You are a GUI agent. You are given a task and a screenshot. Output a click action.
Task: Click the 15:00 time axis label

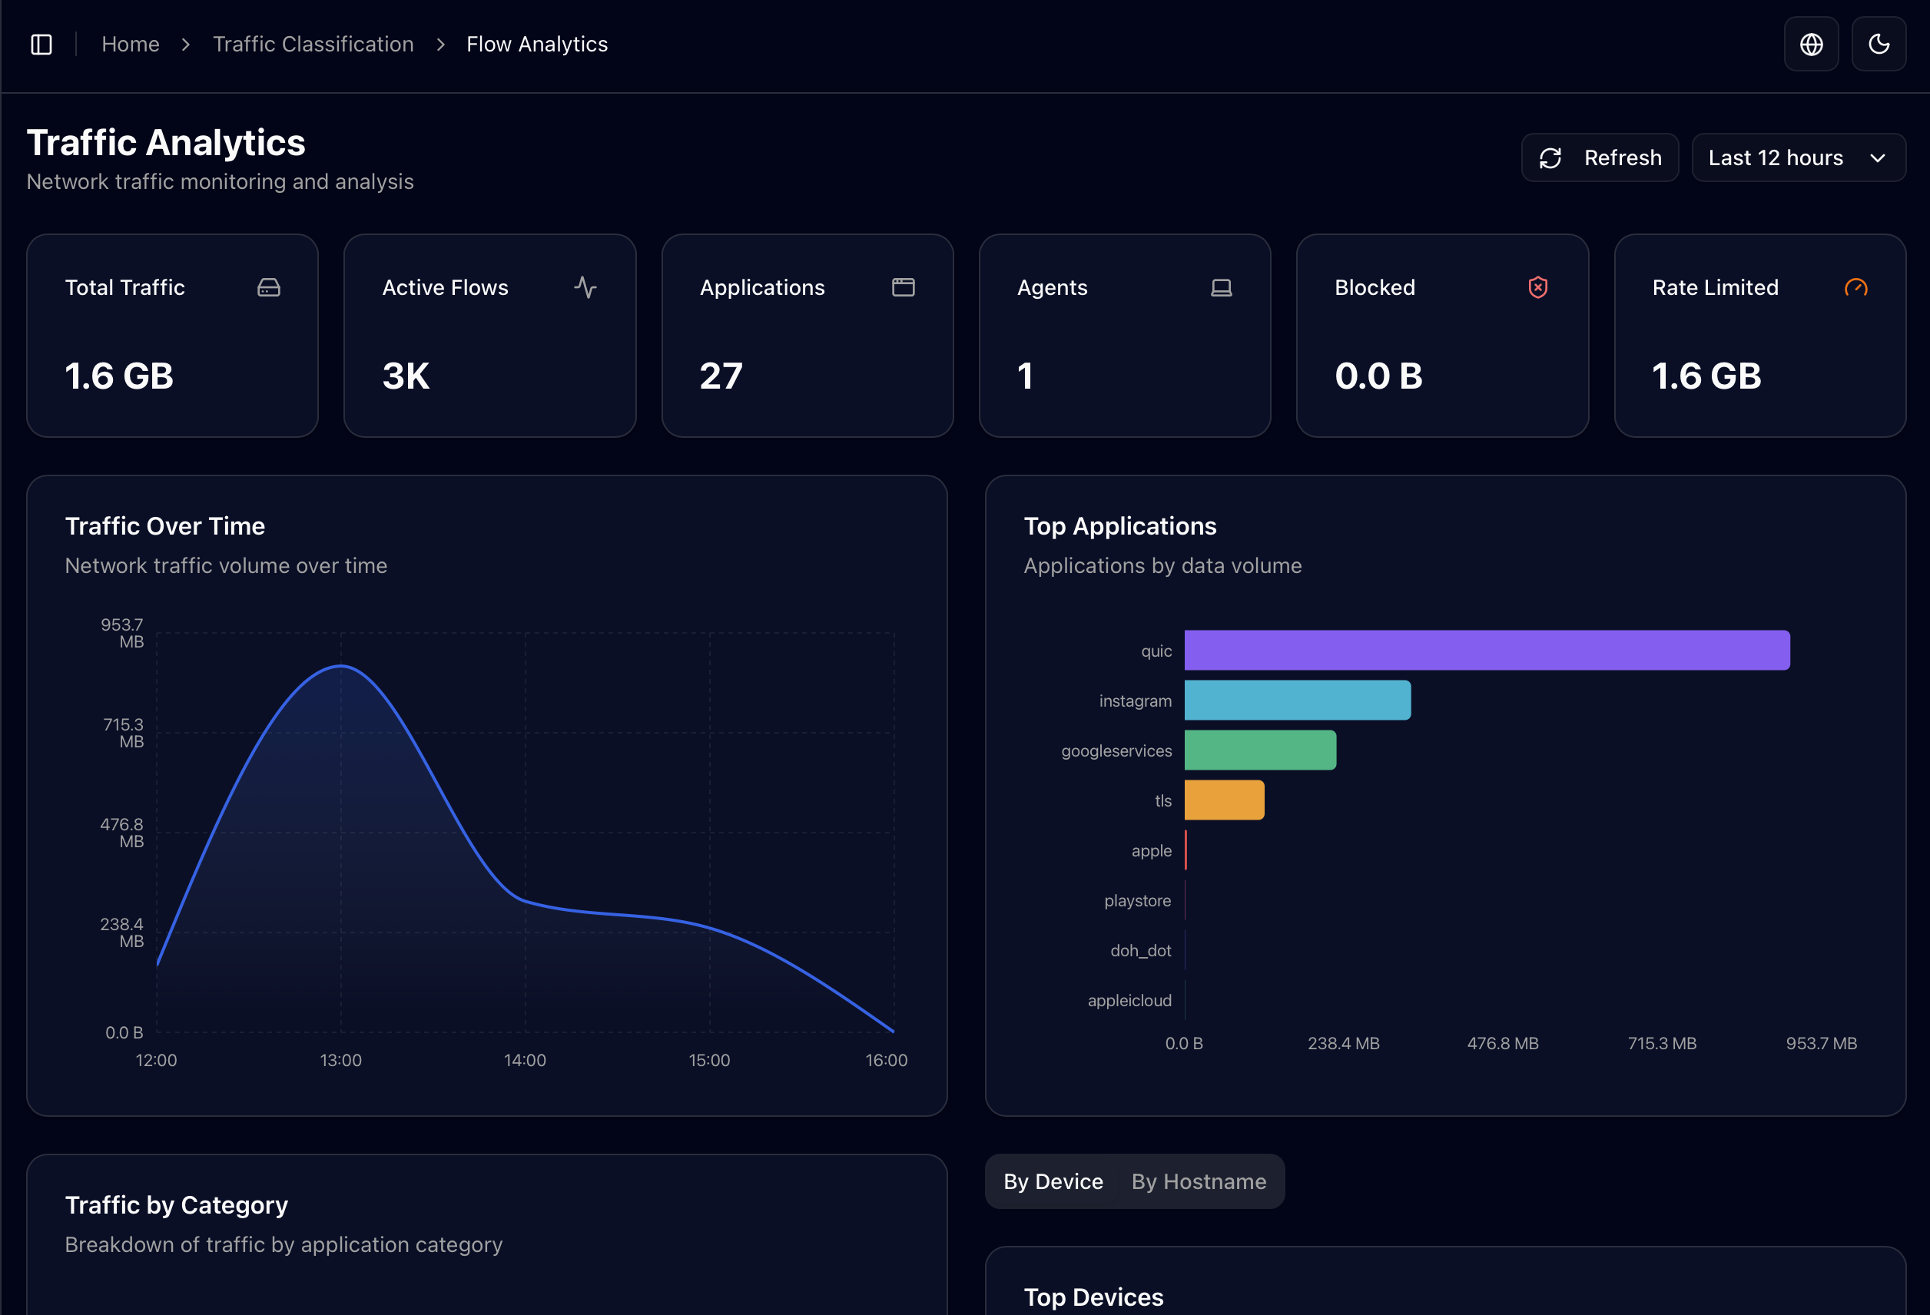pos(709,1060)
